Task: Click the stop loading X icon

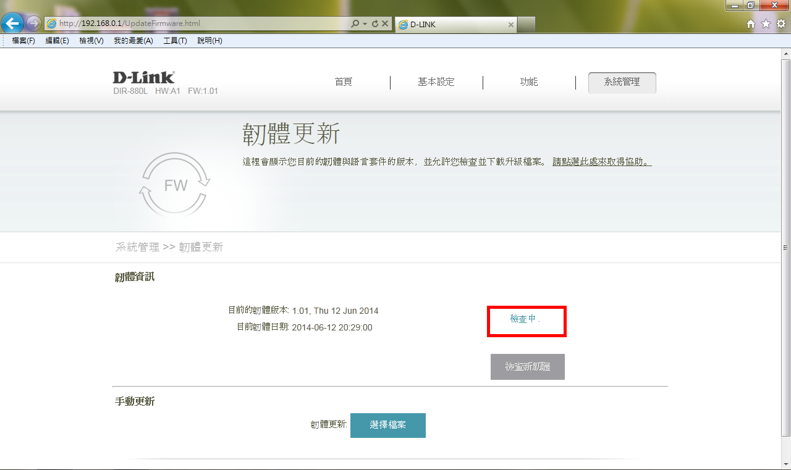Action: 385,23
